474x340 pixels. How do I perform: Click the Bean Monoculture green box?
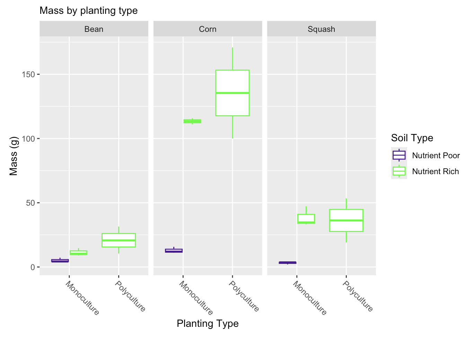point(79,253)
